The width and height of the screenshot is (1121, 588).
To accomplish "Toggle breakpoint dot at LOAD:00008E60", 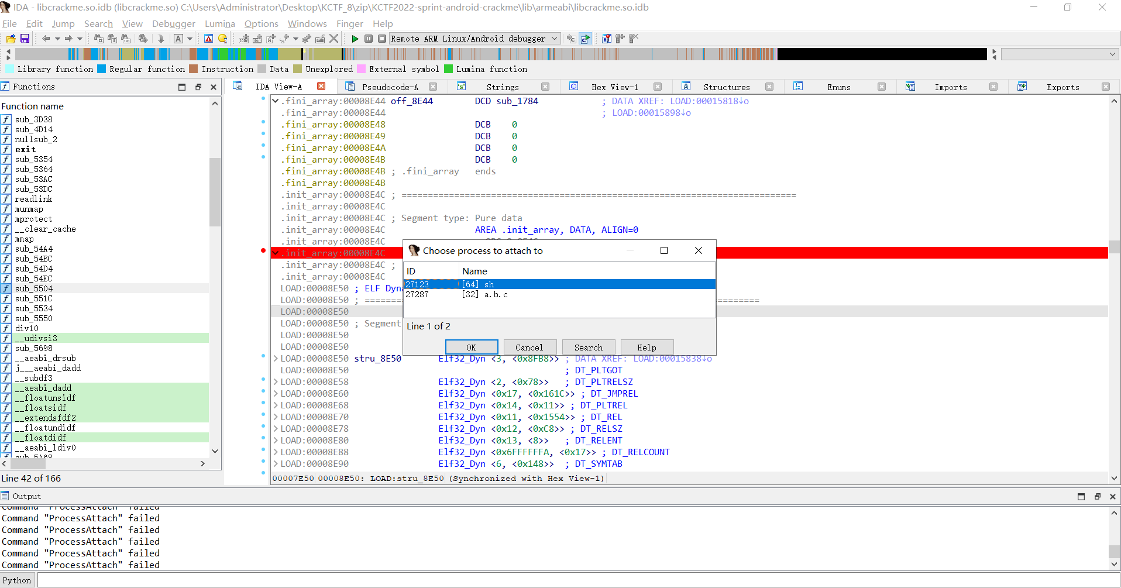I will (x=263, y=391).
